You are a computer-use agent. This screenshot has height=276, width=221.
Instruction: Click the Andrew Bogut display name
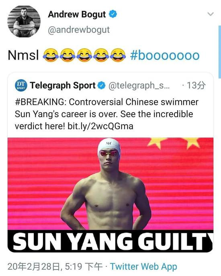point(77,14)
